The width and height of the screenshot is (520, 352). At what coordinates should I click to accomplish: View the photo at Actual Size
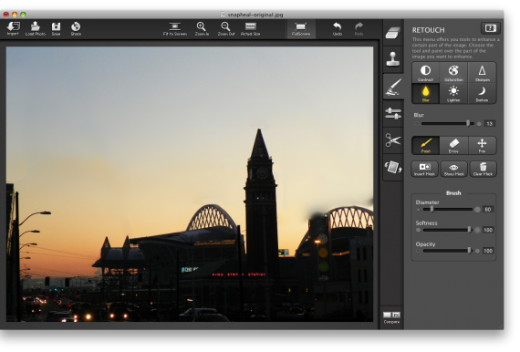click(x=250, y=28)
